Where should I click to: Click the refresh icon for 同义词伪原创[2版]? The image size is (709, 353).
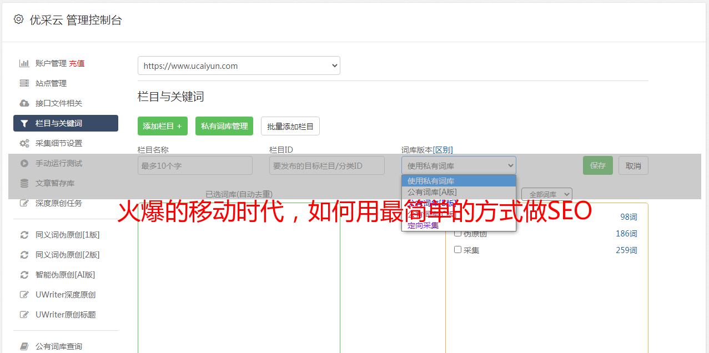click(24, 255)
